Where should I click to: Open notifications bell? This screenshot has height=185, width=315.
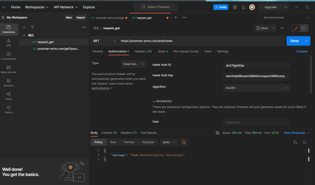pos(243,7)
